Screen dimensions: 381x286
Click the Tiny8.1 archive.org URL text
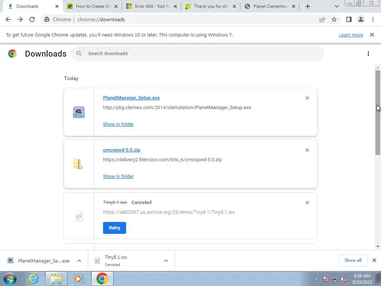click(169, 212)
